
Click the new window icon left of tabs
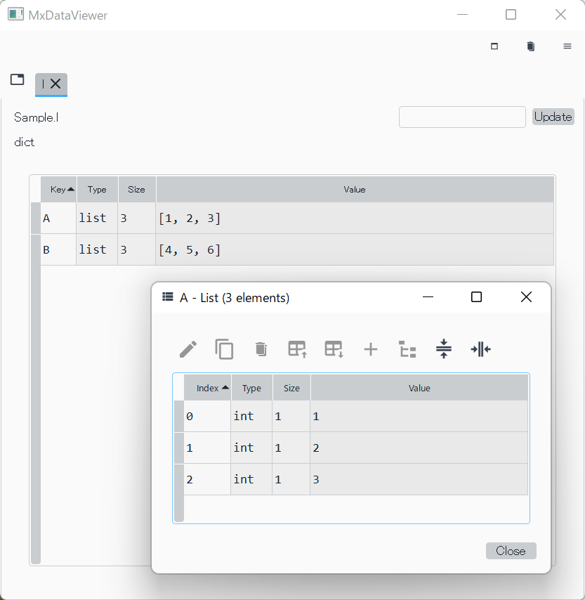tap(18, 80)
